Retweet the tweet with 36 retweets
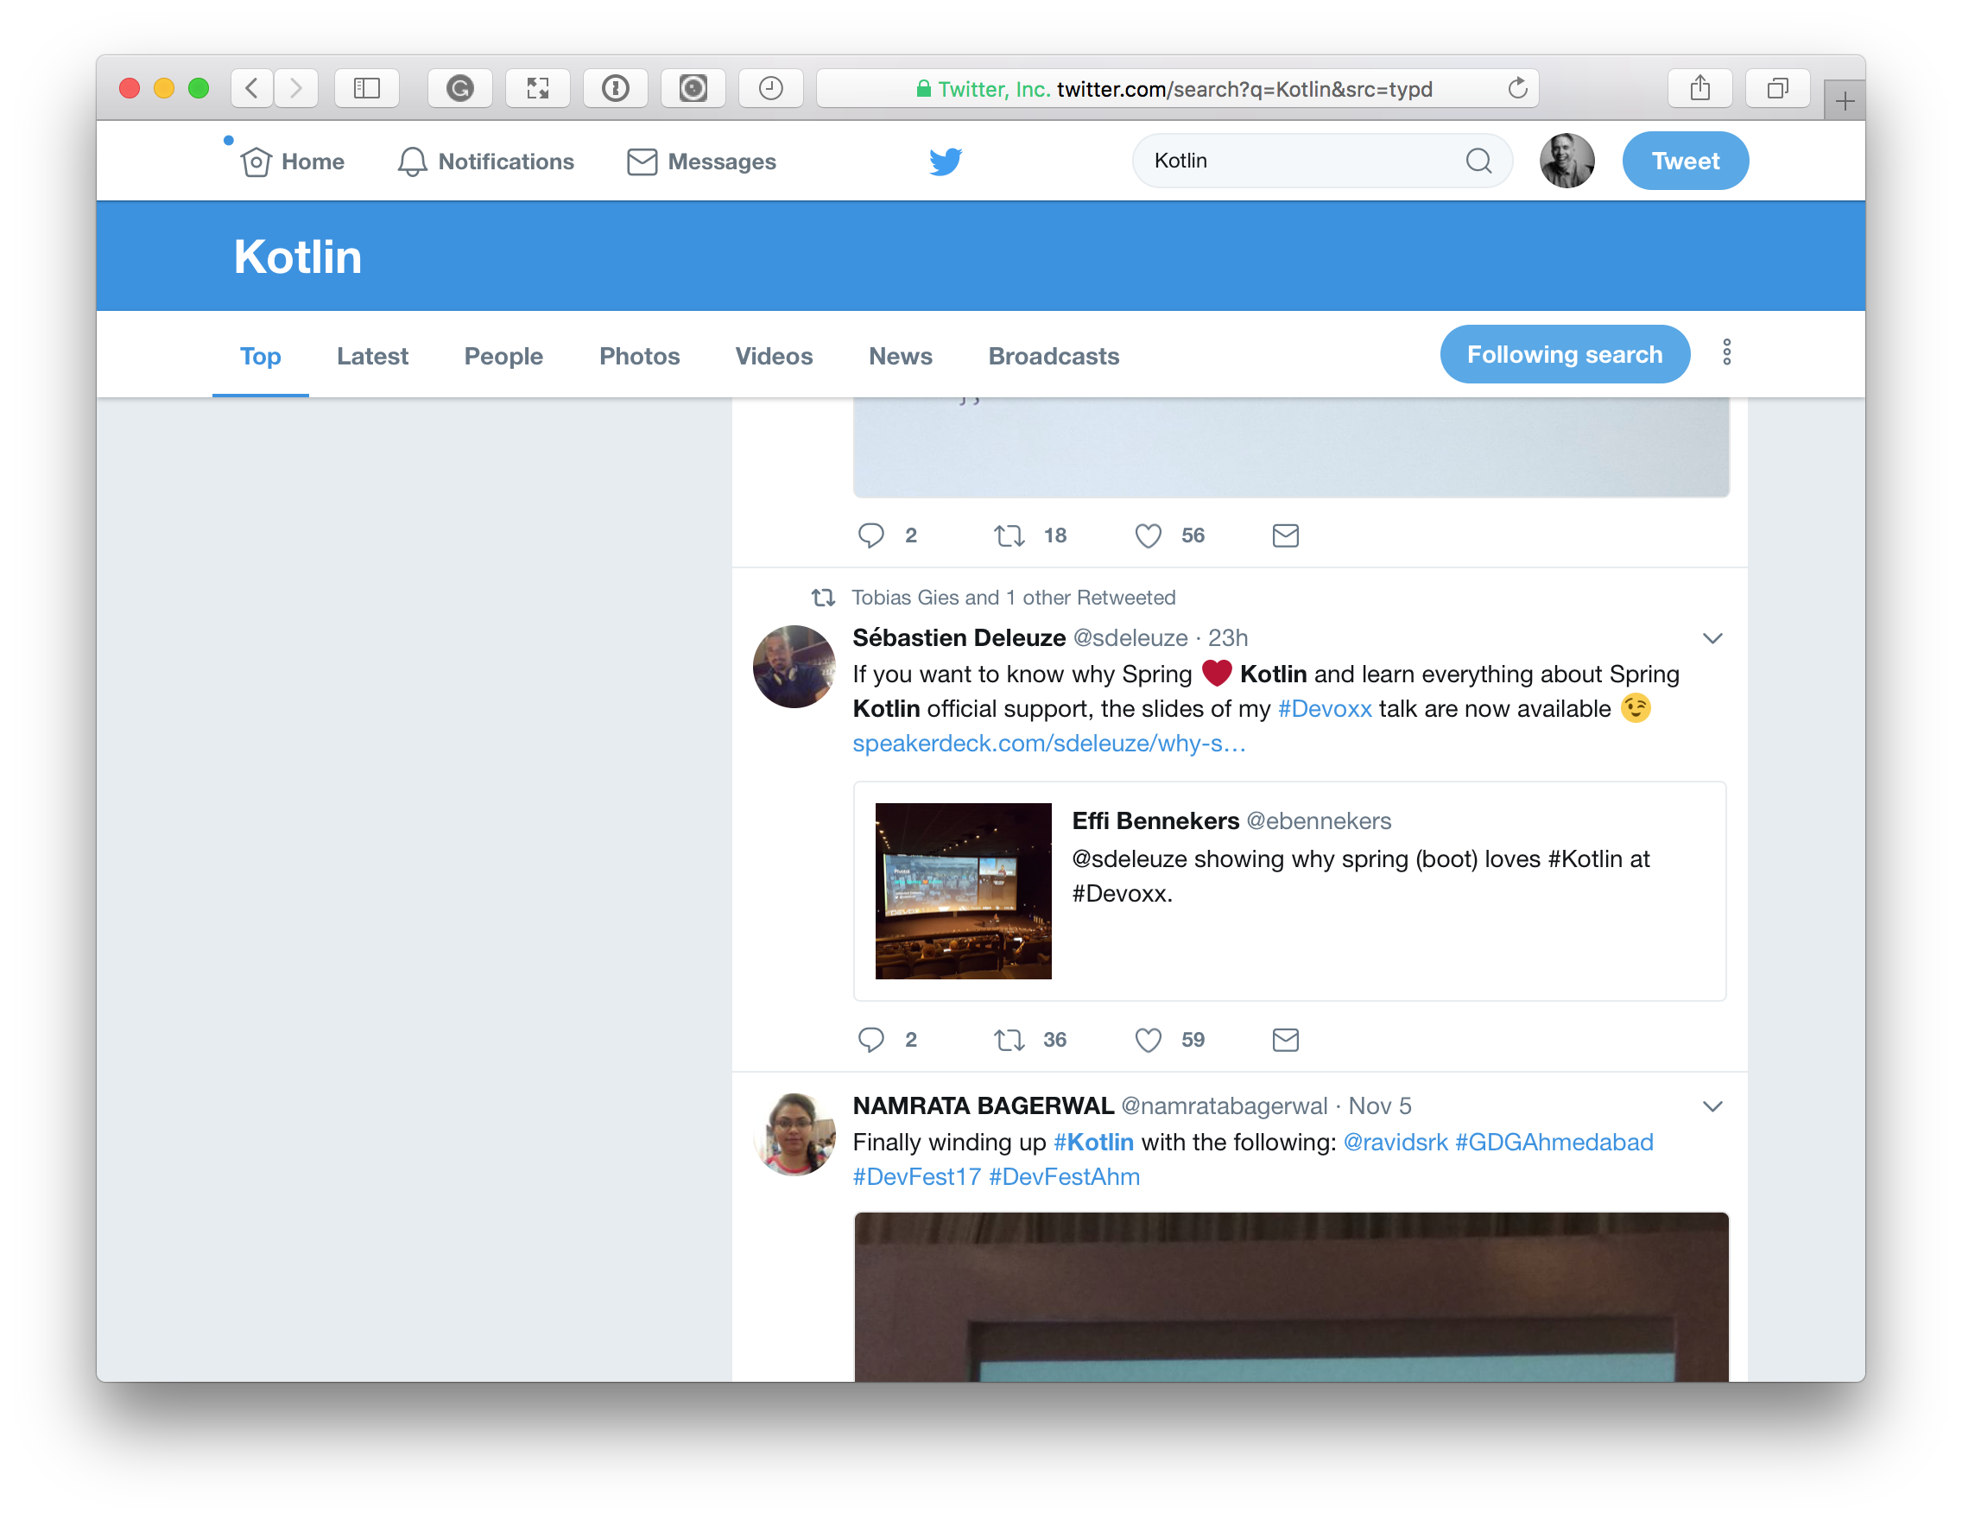The width and height of the screenshot is (1962, 1520). coord(1009,1039)
